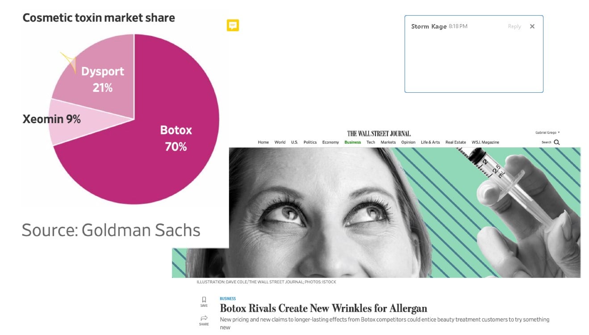Click the yellow annotation marker on chart
Viewport: 589px width, 335px height.
[68, 62]
